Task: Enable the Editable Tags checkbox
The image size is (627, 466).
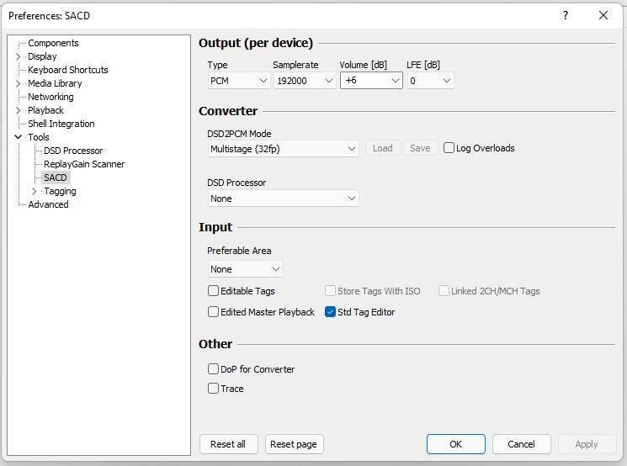Action: (214, 291)
